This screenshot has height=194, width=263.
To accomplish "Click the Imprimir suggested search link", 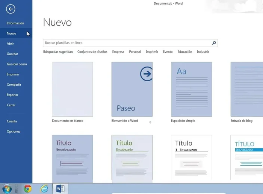I will (152, 52).
